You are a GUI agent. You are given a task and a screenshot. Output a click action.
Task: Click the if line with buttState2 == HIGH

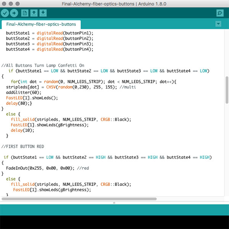[x=108, y=157]
